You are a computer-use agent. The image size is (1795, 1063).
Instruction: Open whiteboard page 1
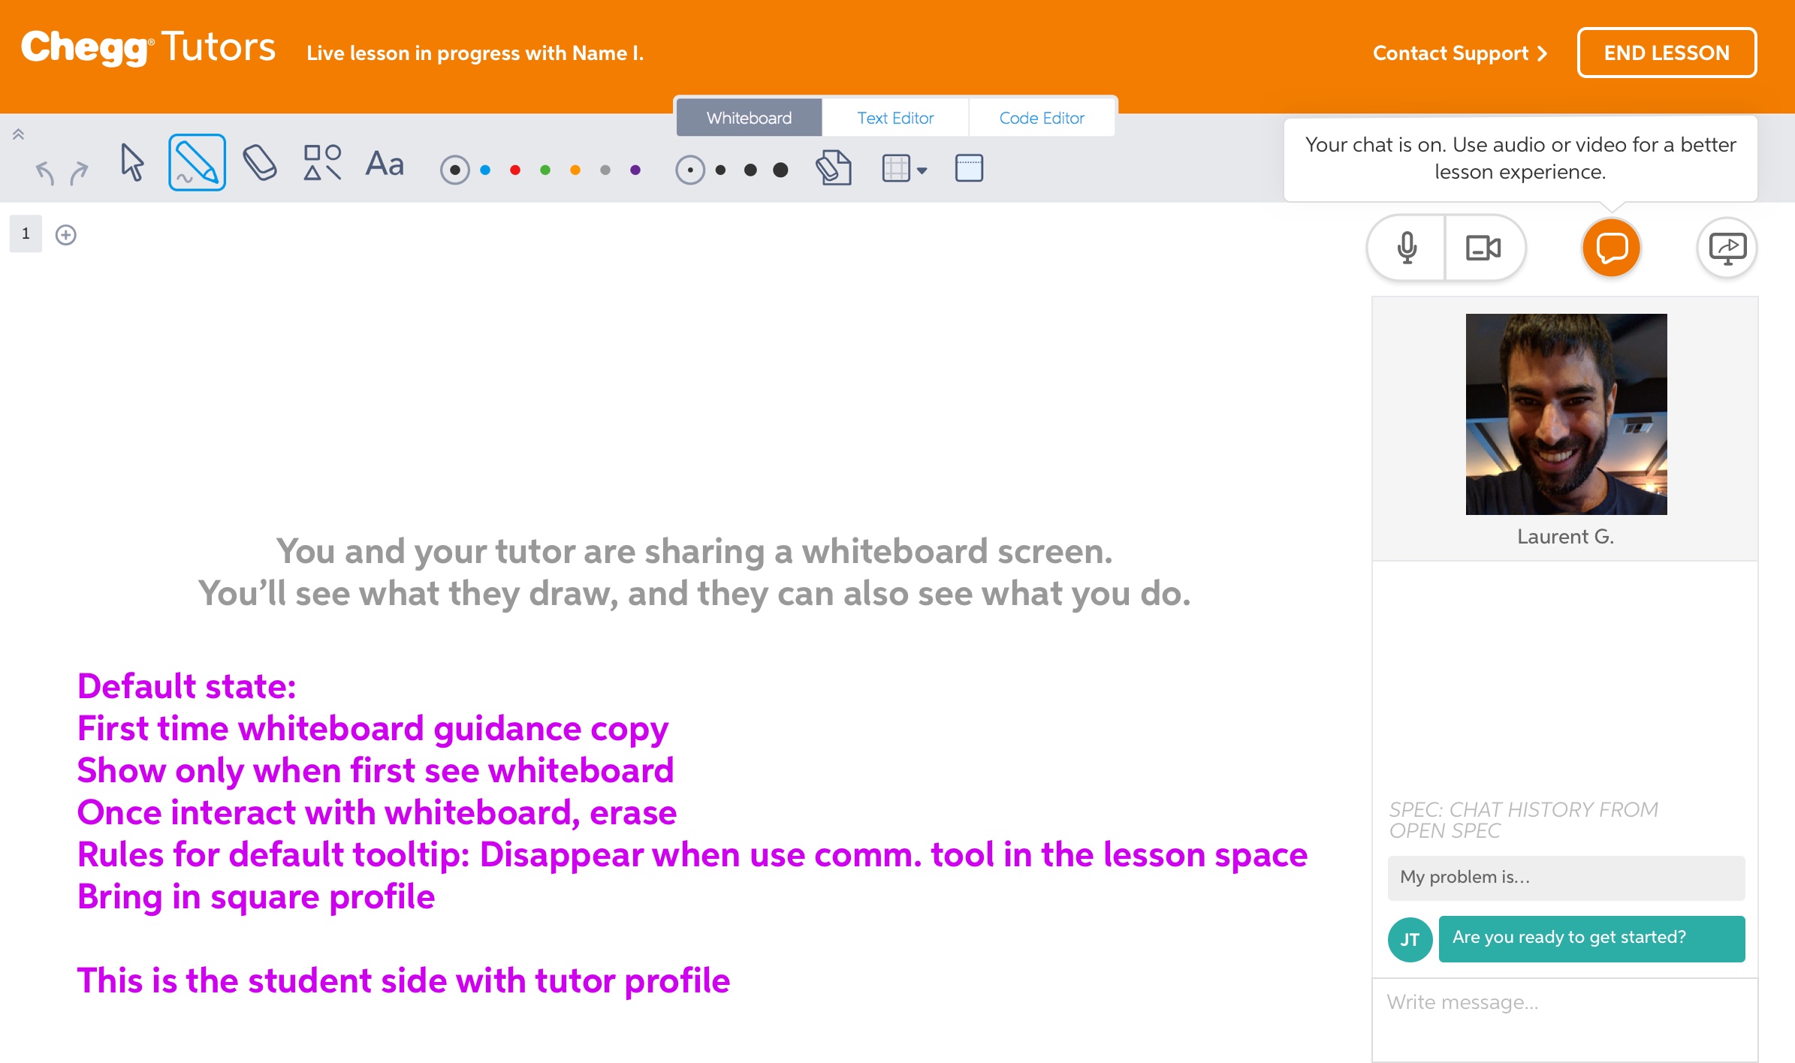26,233
